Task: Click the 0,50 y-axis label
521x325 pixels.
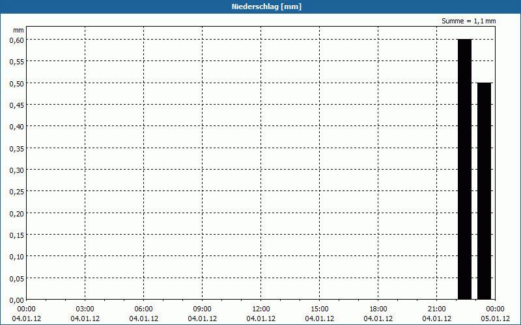Action: (x=17, y=84)
